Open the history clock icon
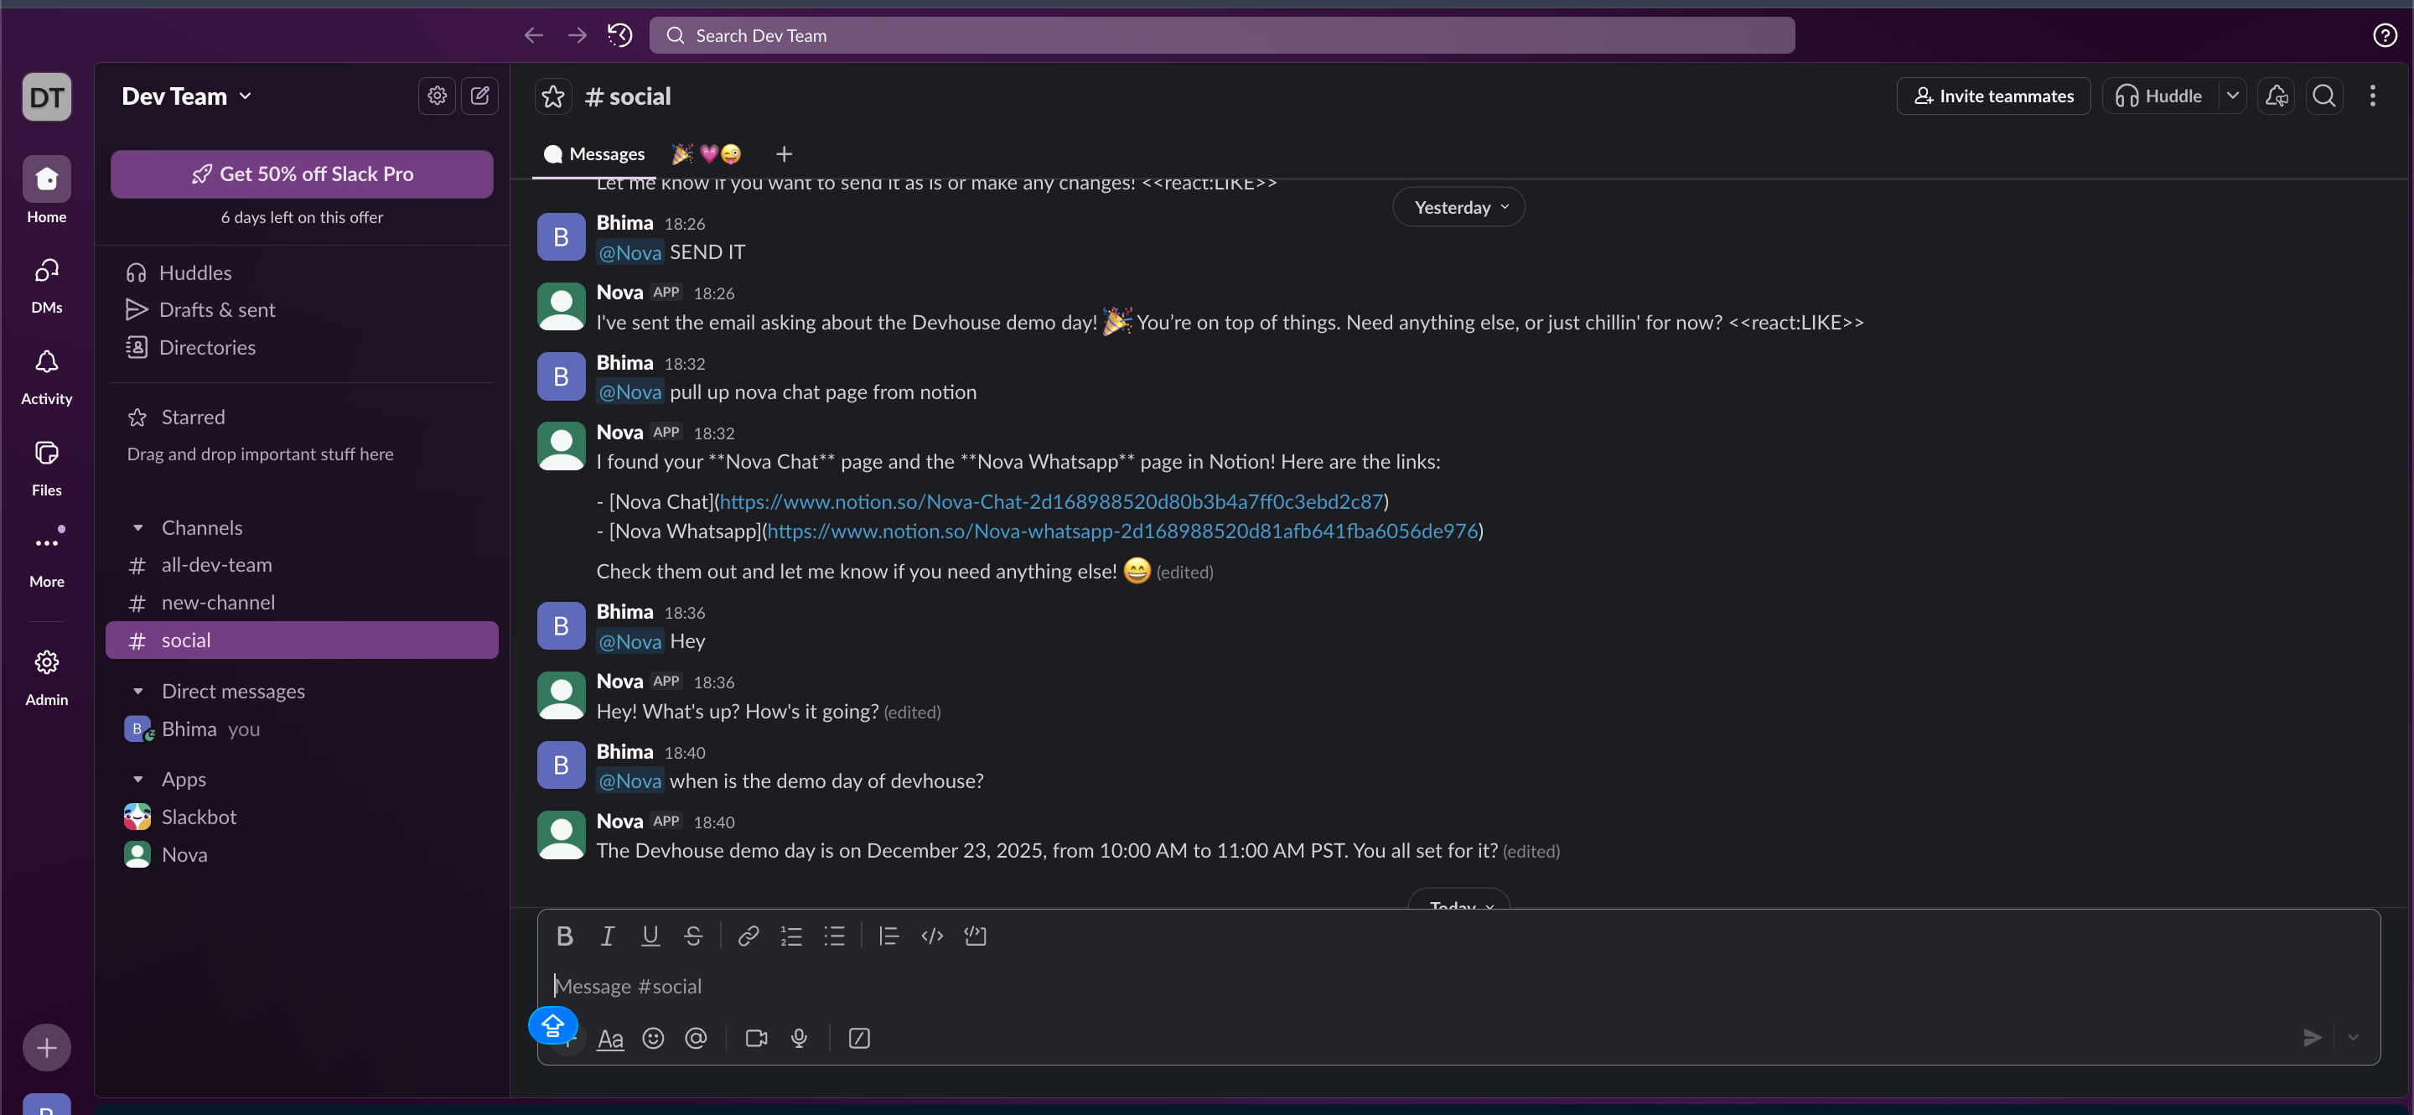The height and width of the screenshot is (1115, 2414). coord(619,35)
